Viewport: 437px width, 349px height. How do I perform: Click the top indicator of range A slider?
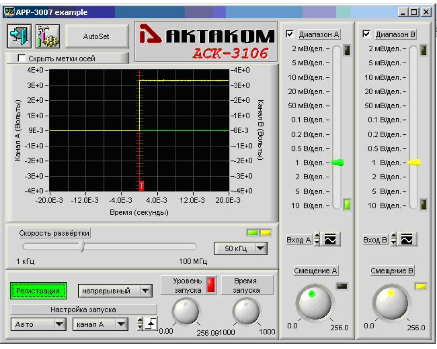(x=347, y=50)
